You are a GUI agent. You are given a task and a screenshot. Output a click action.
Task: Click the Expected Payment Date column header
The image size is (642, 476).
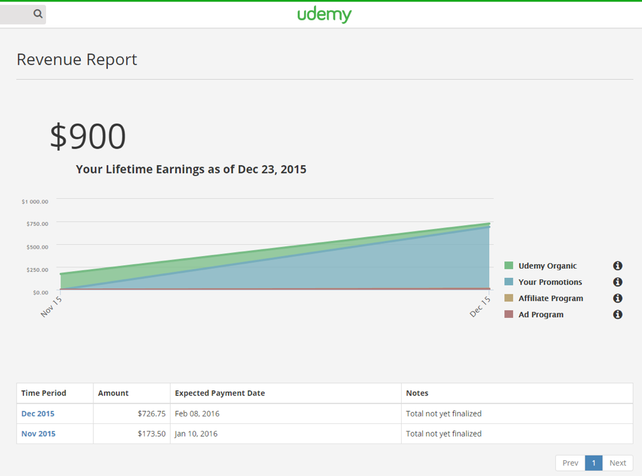click(x=220, y=393)
